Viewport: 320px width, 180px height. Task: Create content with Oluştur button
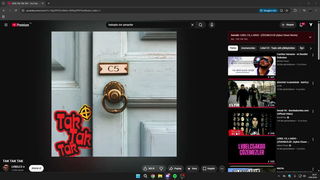tap(288, 25)
